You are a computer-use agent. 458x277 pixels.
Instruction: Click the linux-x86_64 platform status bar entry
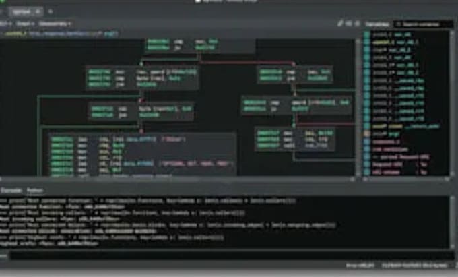(359, 266)
